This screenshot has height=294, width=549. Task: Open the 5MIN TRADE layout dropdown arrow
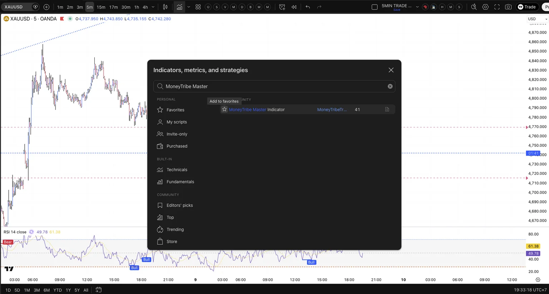pyautogui.click(x=417, y=7)
